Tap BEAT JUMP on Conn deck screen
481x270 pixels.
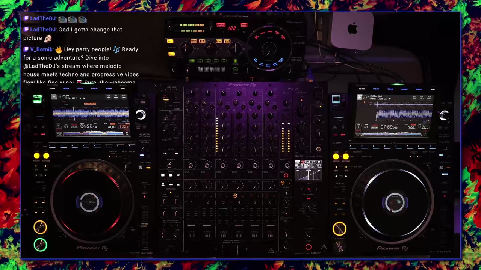(124, 97)
